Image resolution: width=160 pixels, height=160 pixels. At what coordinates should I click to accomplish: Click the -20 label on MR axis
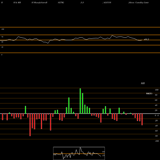click(x=156, y=121)
